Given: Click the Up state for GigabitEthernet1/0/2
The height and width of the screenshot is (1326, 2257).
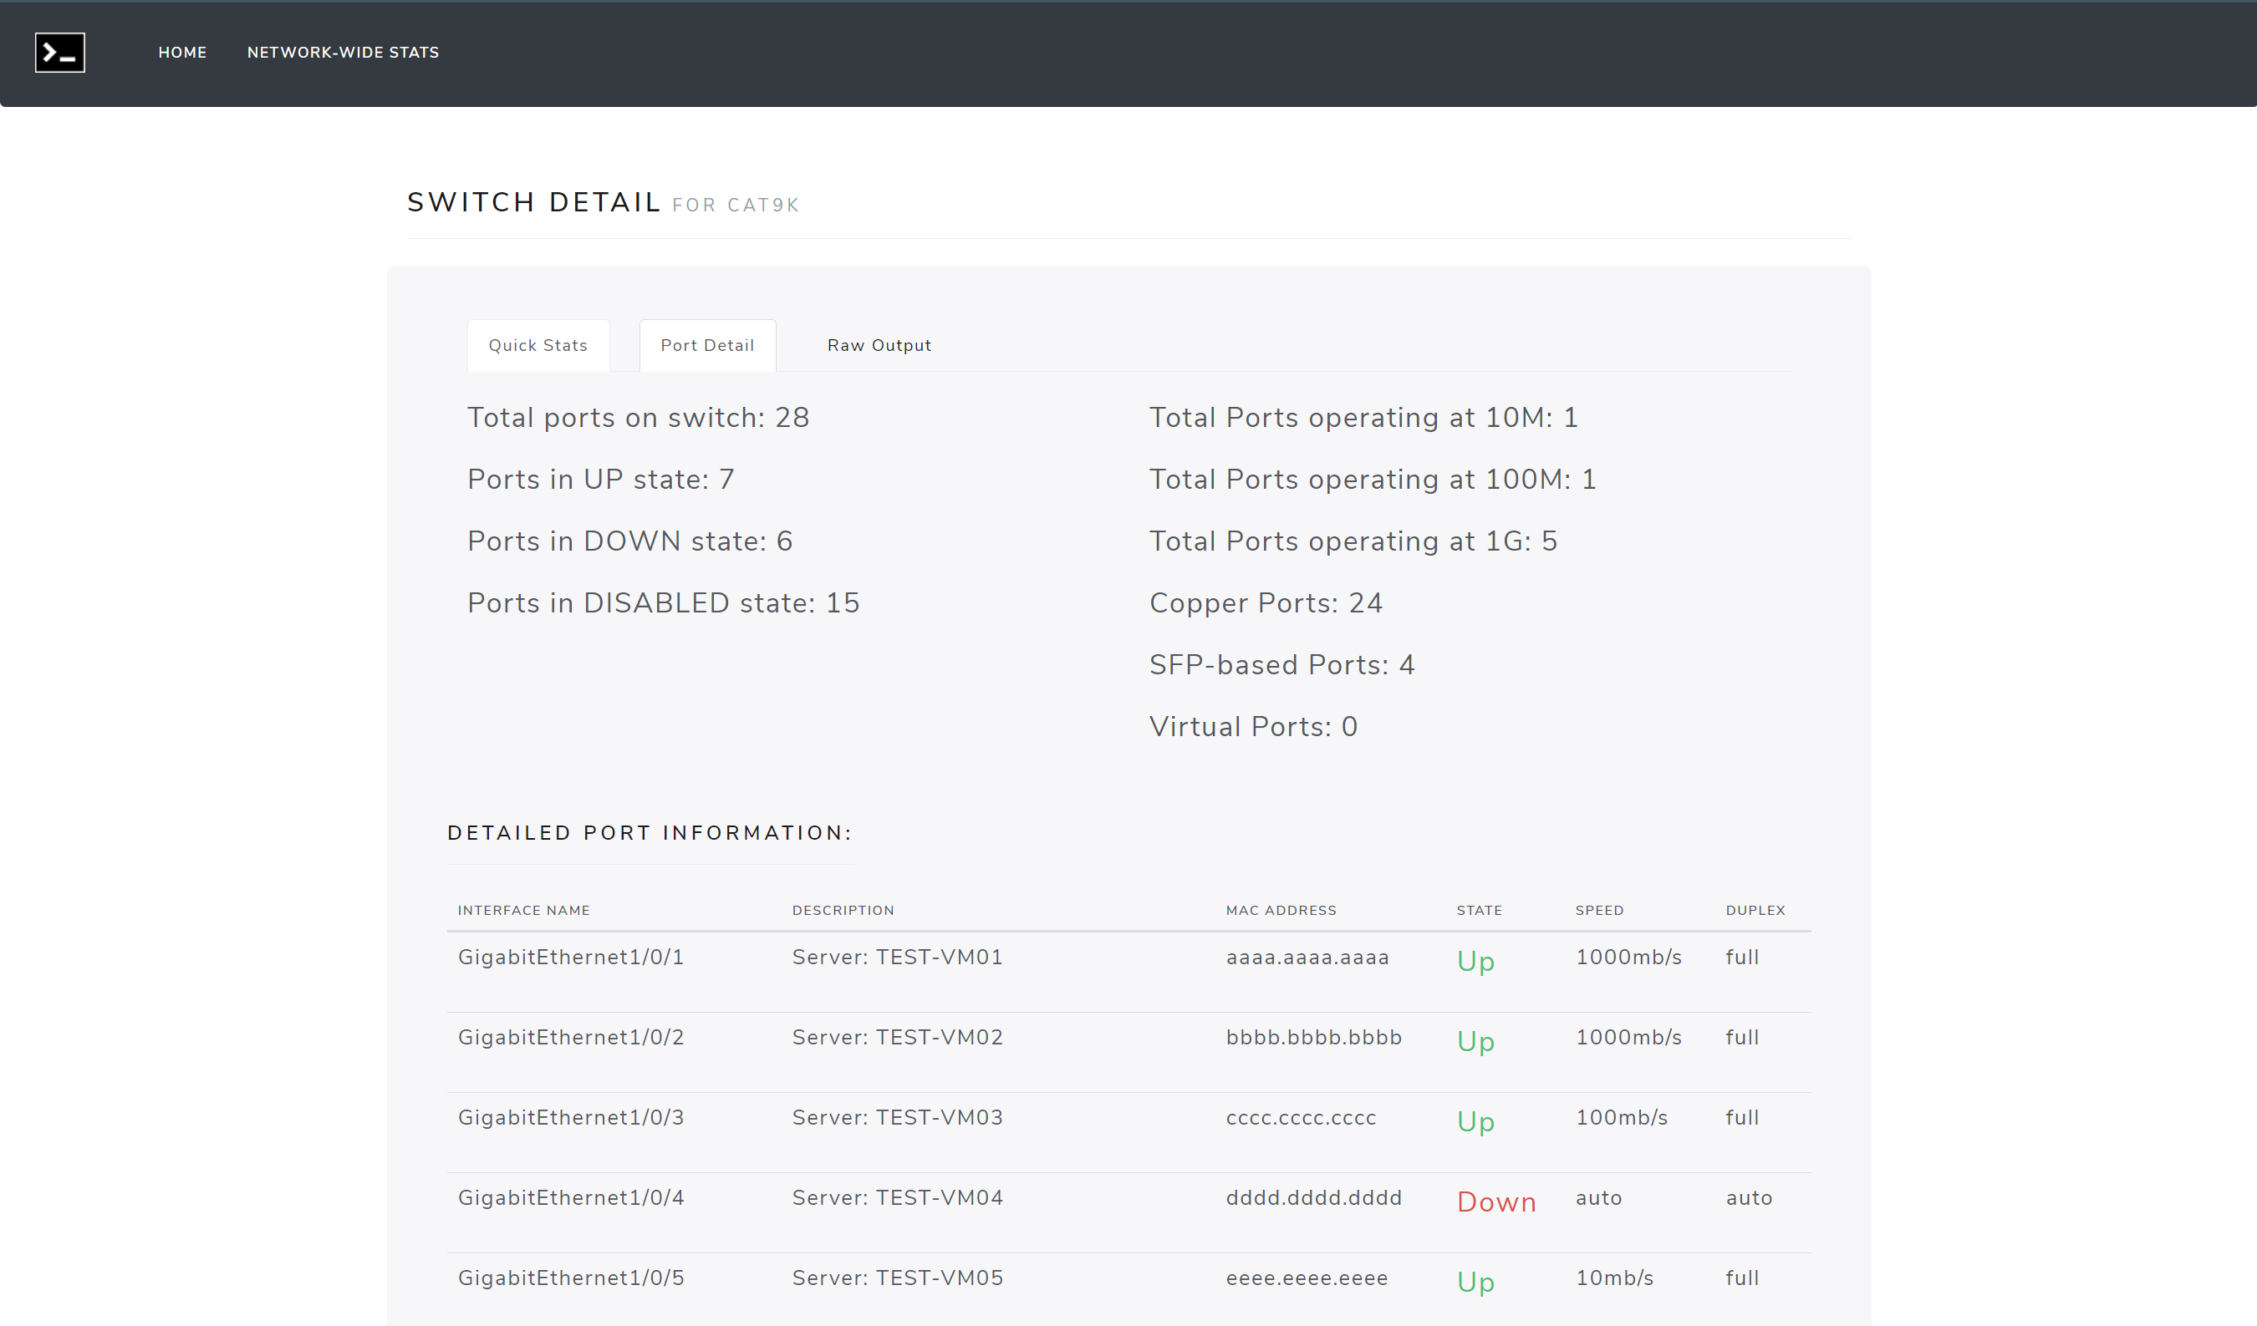Looking at the screenshot, I should pyautogui.click(x=1476, y=1042).
